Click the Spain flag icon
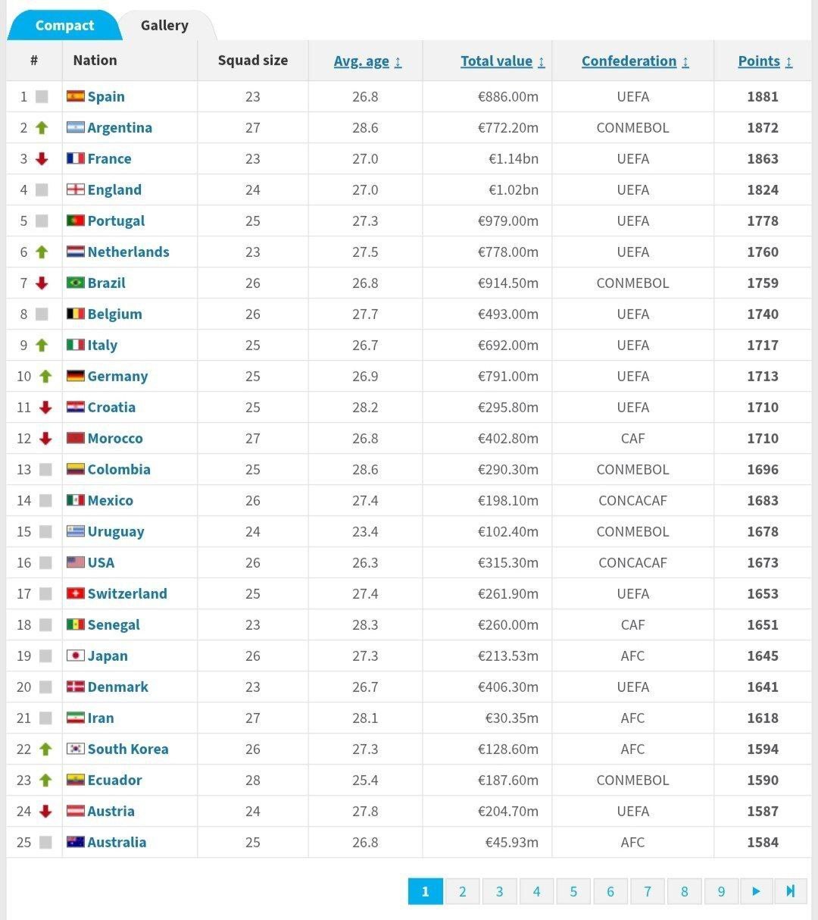The height and width of the screenshot is (920, 818). click(x=75, y=96)
